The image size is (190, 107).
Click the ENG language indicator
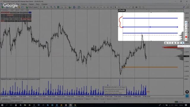click(x=176, y=105)
